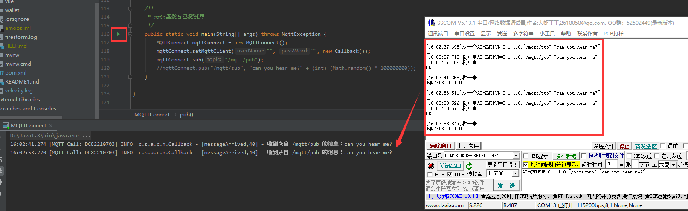Image resolution: width=688 pixels, height=211 pixels.
Task: Enable HEX显示 checkbox
Action: click(525, 156)
